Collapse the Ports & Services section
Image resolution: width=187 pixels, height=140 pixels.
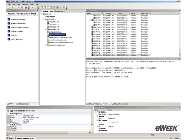point(7,125)
